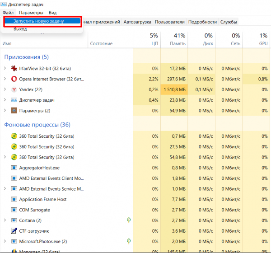
Task: Expand the Cortana (2) group
Action: pyautogui.click(x=5, y=220)
